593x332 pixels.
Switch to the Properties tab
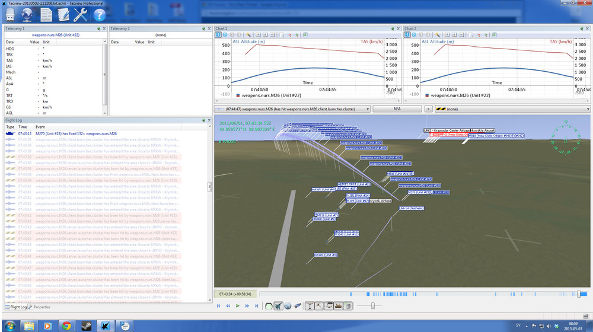(40, 307)
